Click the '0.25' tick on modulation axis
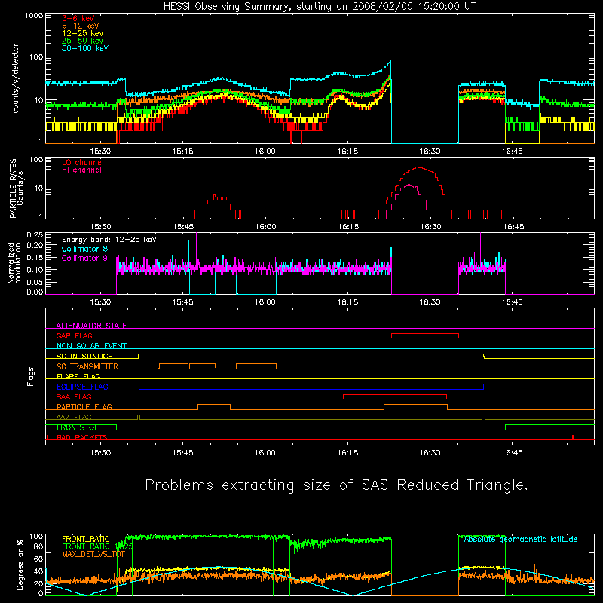This screenshot has height=603, width=603. click(35, 235)
